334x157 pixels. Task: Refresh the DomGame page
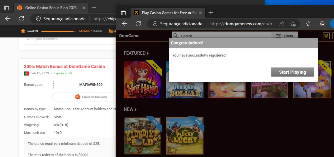click(x=138, y=24)
